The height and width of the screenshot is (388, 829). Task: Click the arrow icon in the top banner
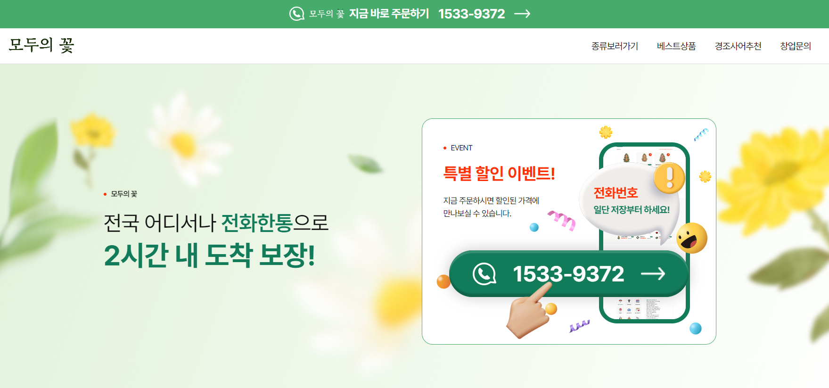pyautogui.click(x=522, y=14)
